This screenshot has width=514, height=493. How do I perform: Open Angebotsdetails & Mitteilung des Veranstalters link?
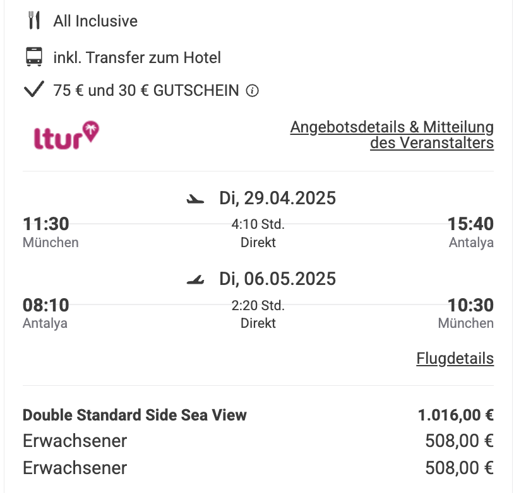click(x=392, y=135)
